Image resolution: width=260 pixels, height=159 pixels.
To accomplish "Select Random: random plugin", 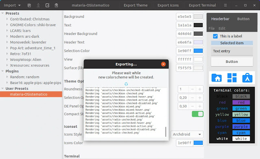I will click(x=24, y=77).
